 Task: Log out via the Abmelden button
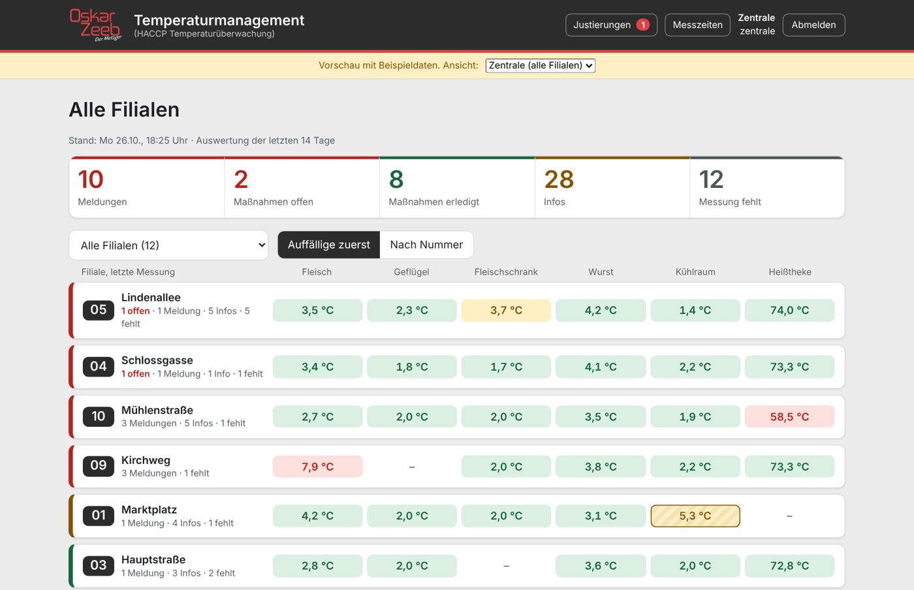813,25
